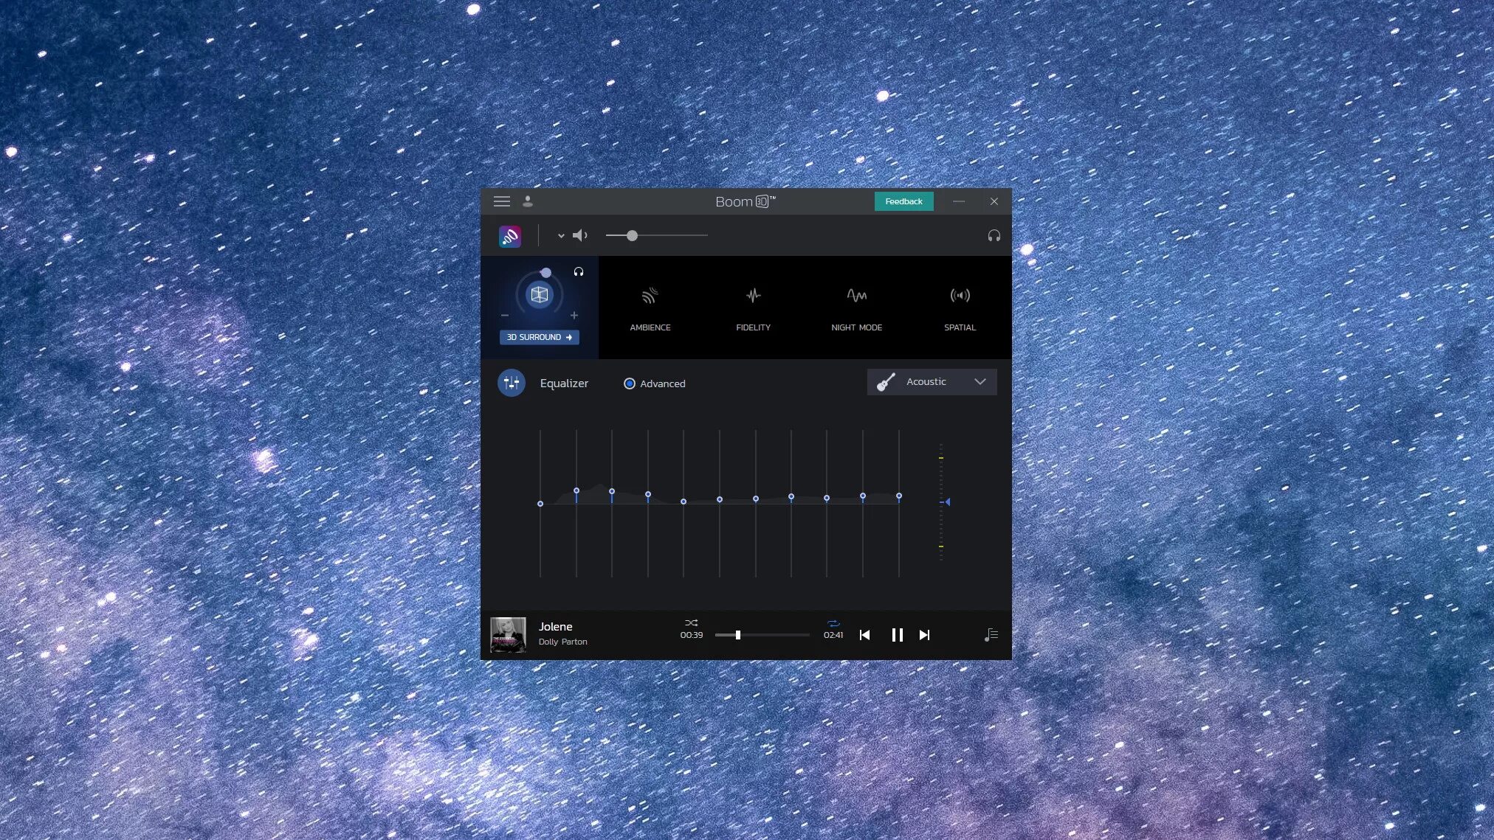Viewport: 1494px width, 840px height.
Task: Increase 3D surround intensity with plus
Action: pyautogui.click(x=574, y=316)
